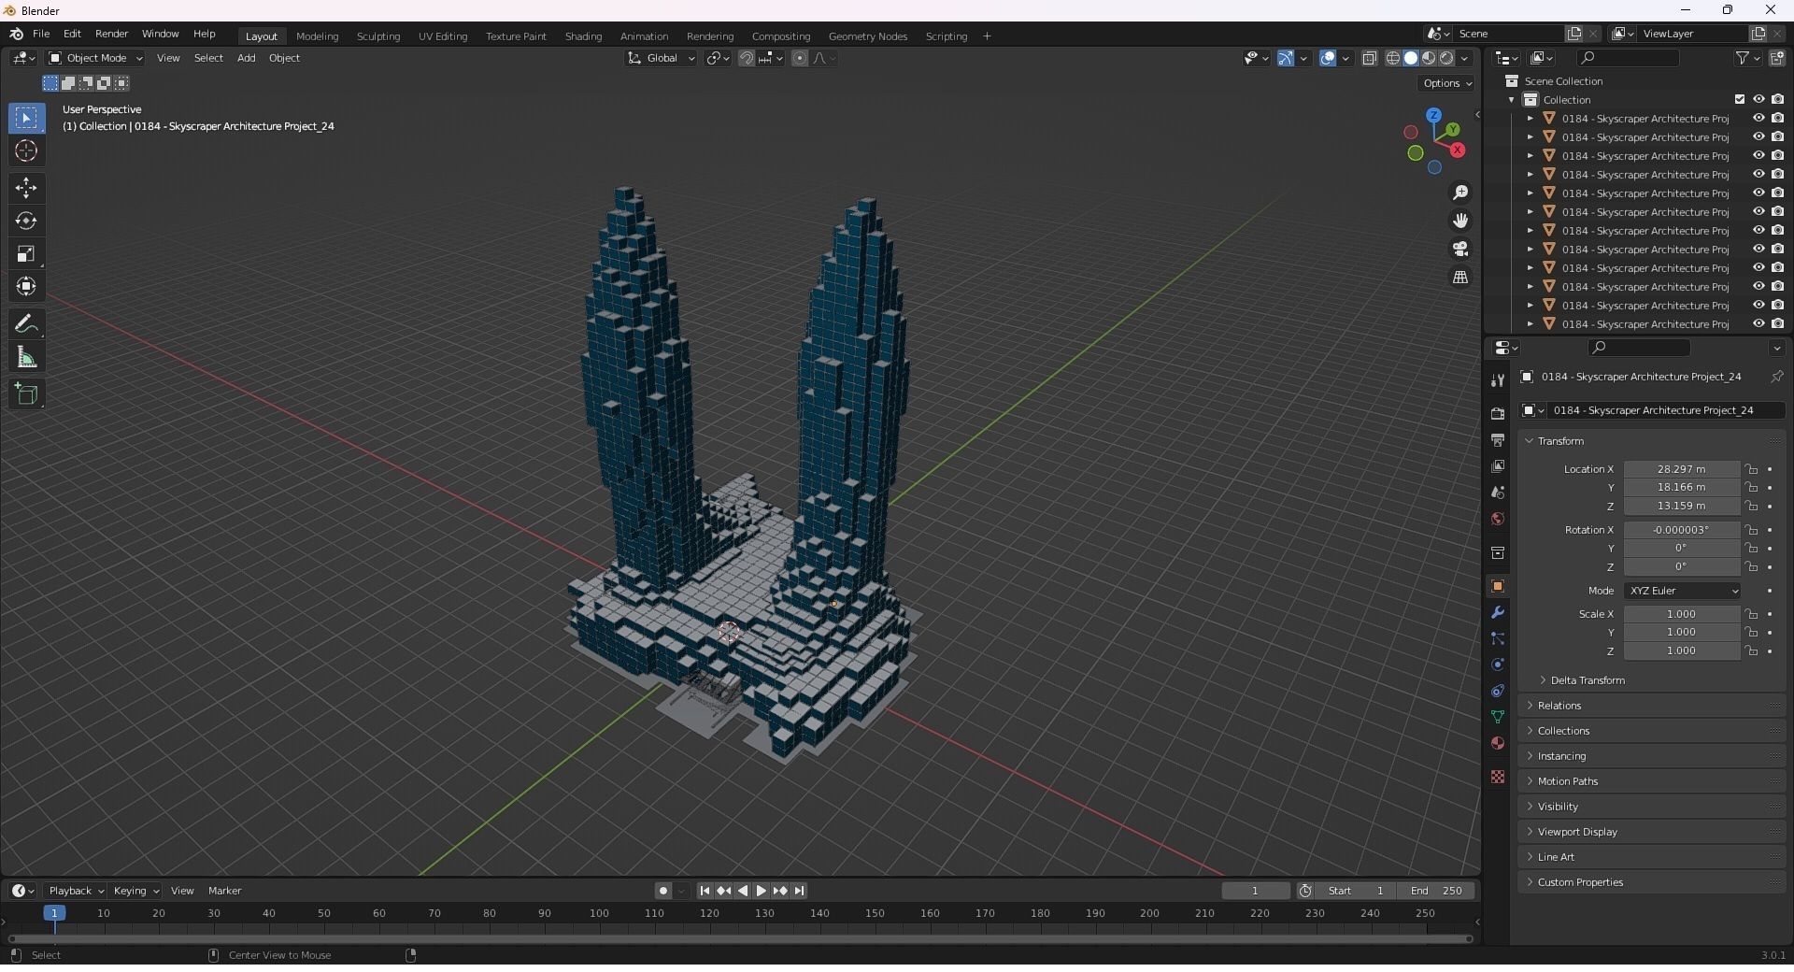The image size is (1794, 972).
Task: Expand the Viewport Display panel
Action: pyautogui.click(x=1576, y=832)
